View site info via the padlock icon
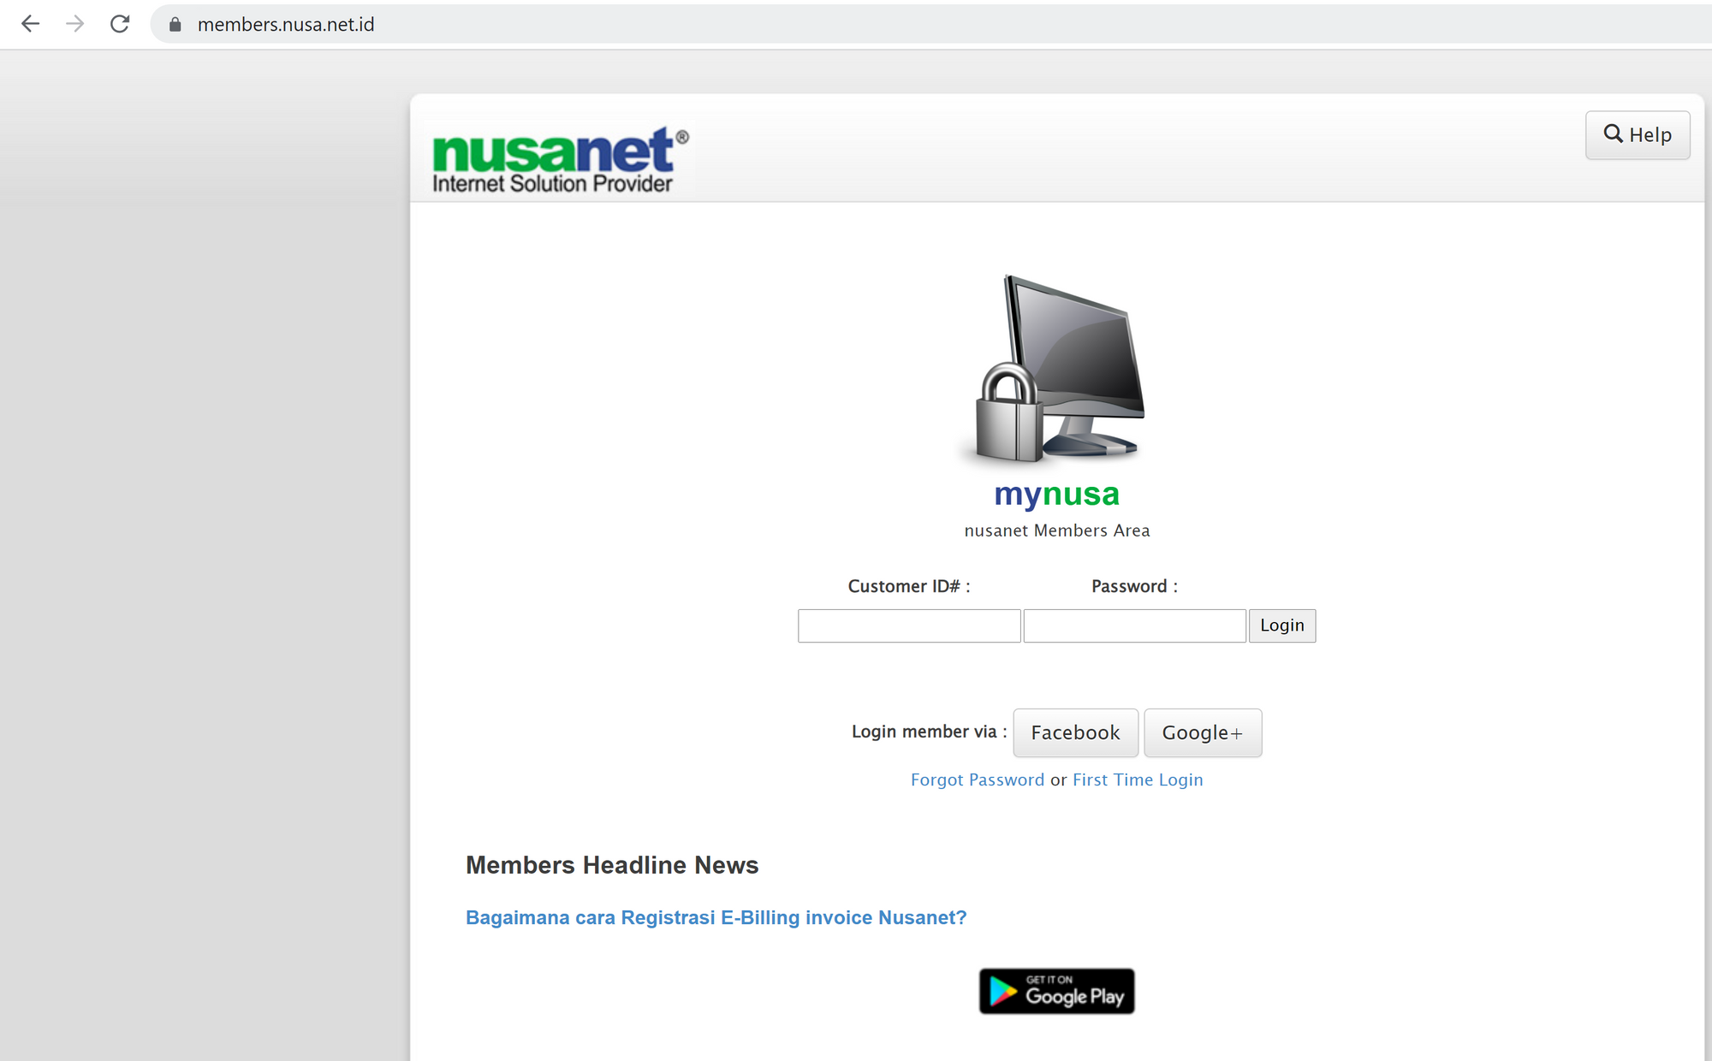The width and height of the screenshot is (1712, 1061). (x=175, y=25)
